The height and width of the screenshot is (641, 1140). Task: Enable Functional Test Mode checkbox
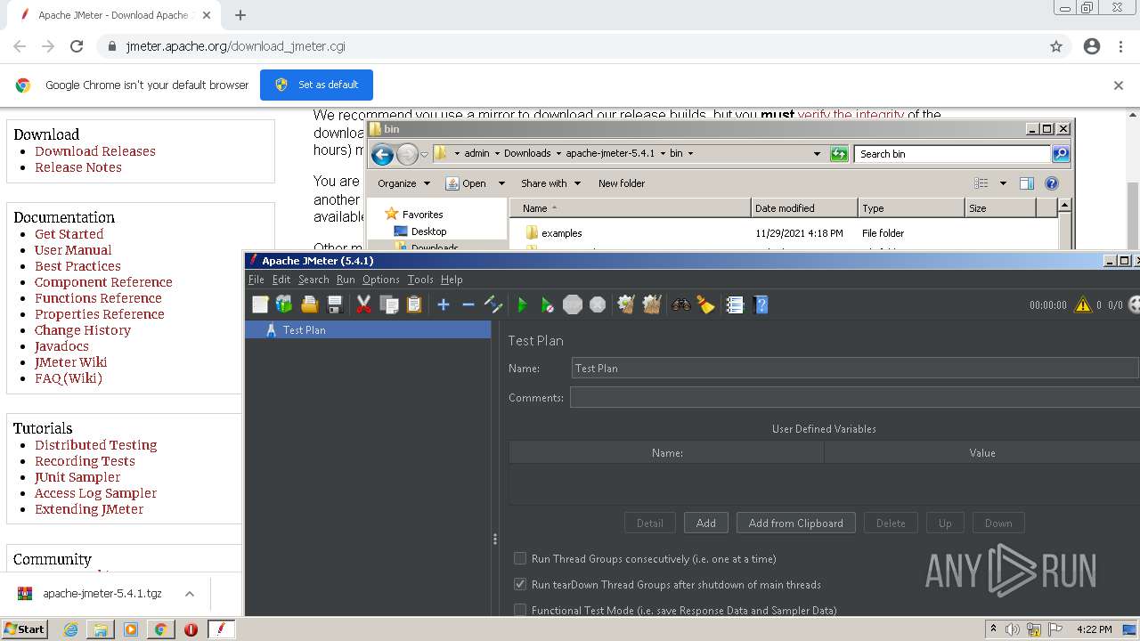pos(520,611)
